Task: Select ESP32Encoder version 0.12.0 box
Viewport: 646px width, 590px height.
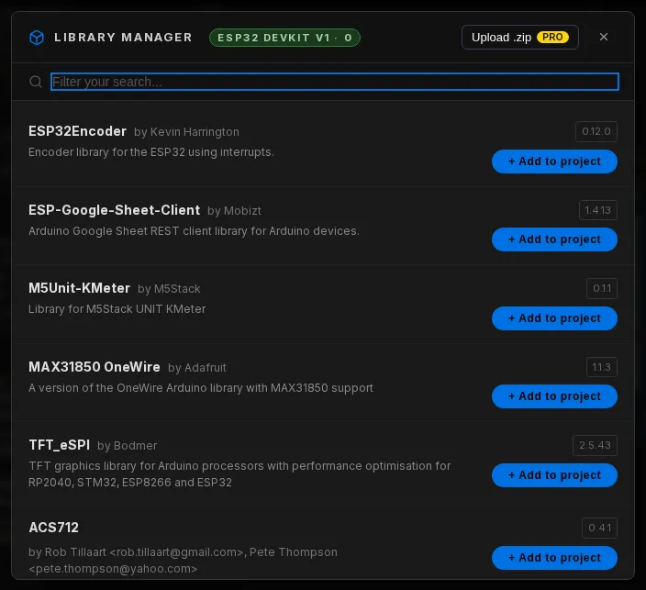Action: click(x=596, y=131)
